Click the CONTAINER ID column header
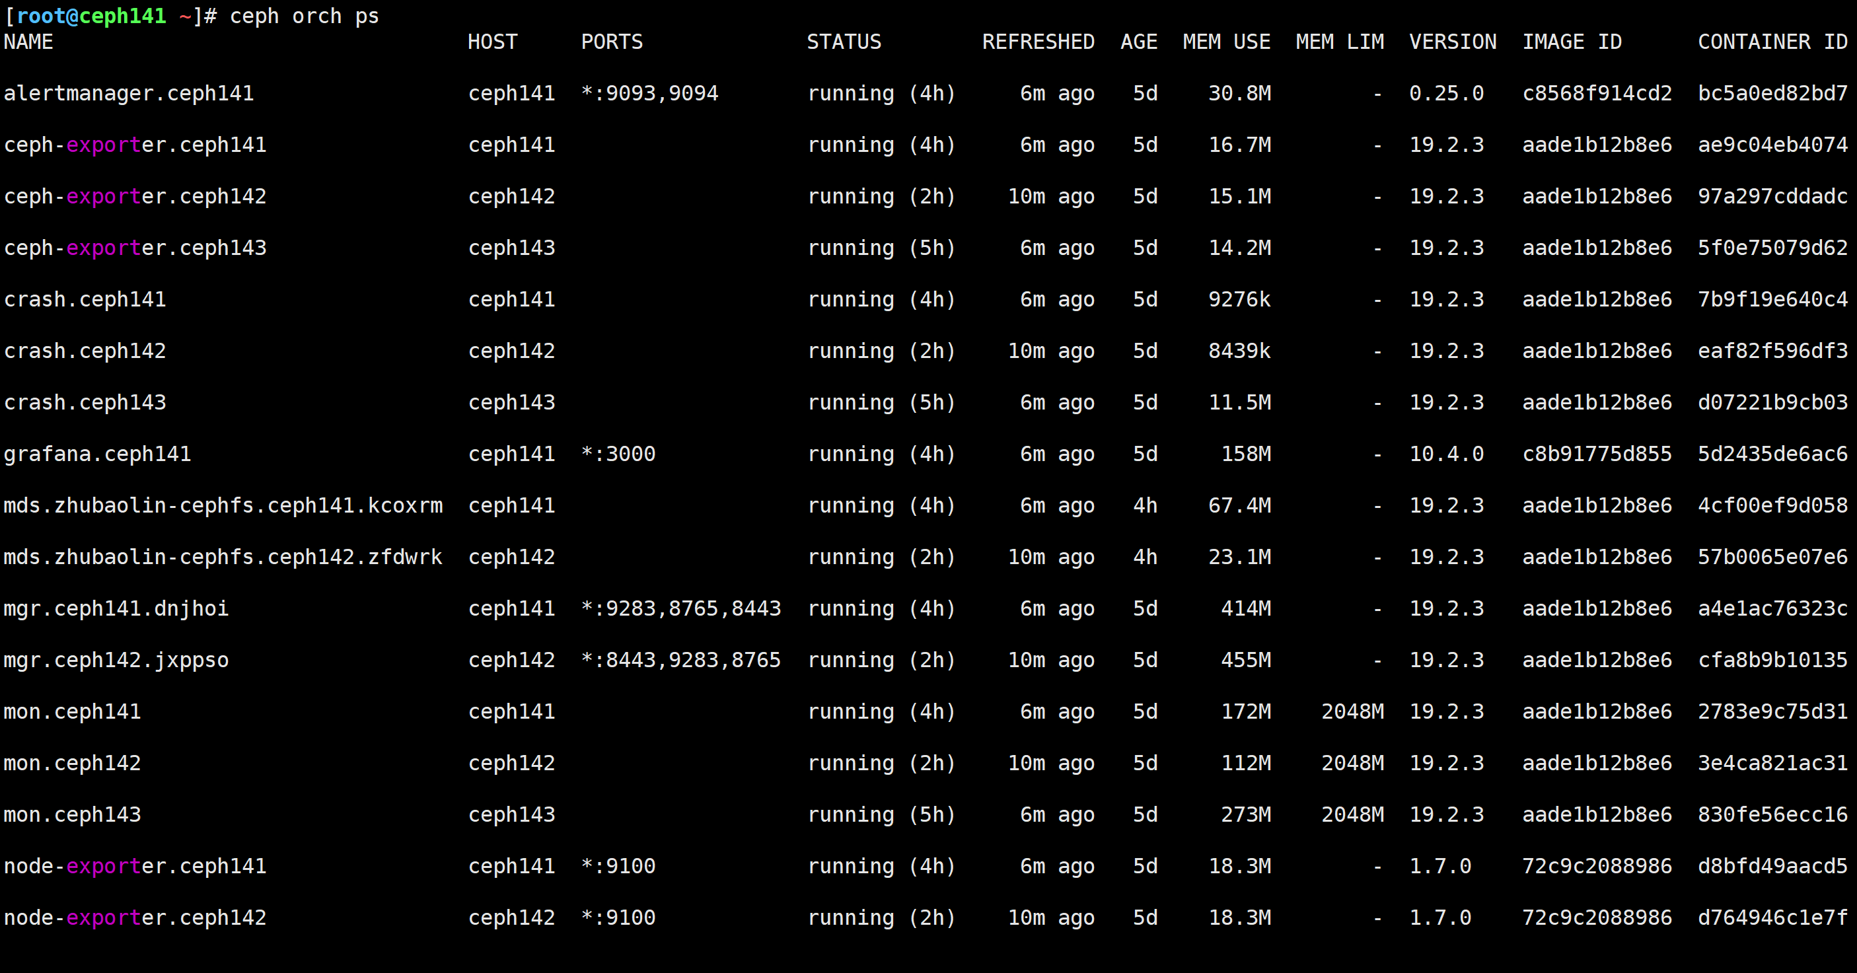Image resolution: width=1857 pixels, height=973 pixels. 1772,42
